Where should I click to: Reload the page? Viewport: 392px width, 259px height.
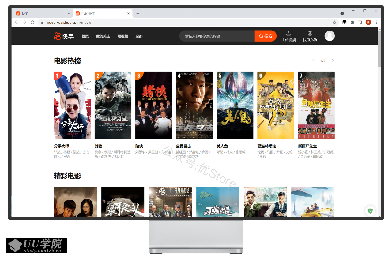[32, 22]
